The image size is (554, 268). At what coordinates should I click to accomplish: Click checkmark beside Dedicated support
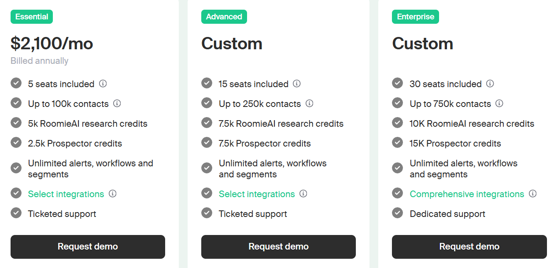click(398, 213)
